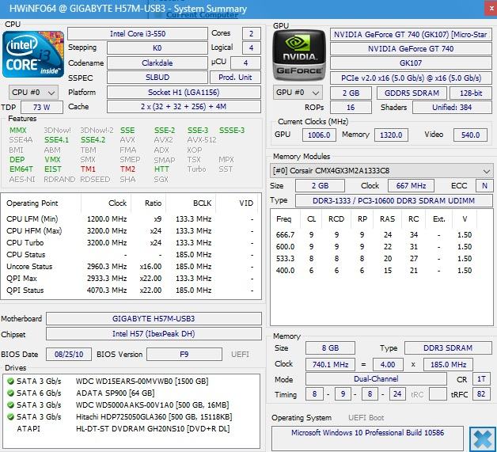Viewport: 497px width, 452px height.
Task: Click the SSE4.2 feature label
Action: point(93,140)
